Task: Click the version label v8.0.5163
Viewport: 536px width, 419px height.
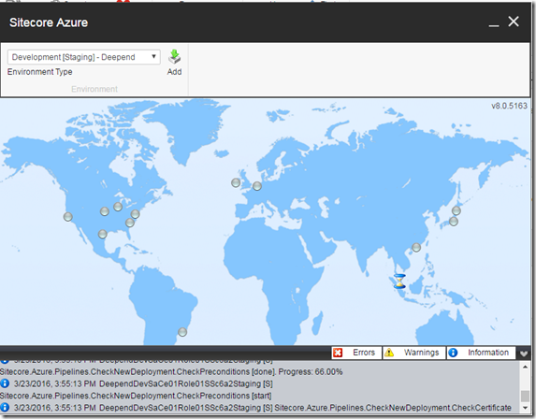Action: (509, 106)
